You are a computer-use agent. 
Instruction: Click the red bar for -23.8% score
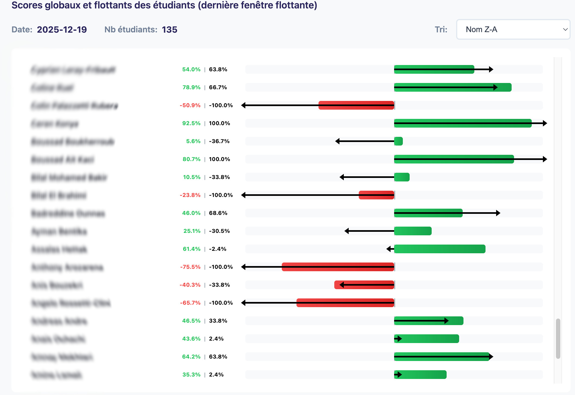[x=376, y=195]
